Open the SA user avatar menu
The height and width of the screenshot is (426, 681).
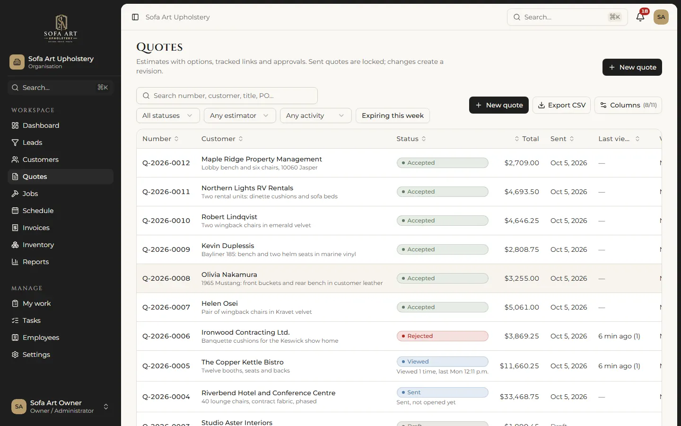(661, 17)
